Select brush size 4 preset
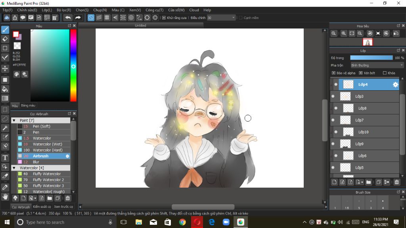 click(x=383, y=203)
